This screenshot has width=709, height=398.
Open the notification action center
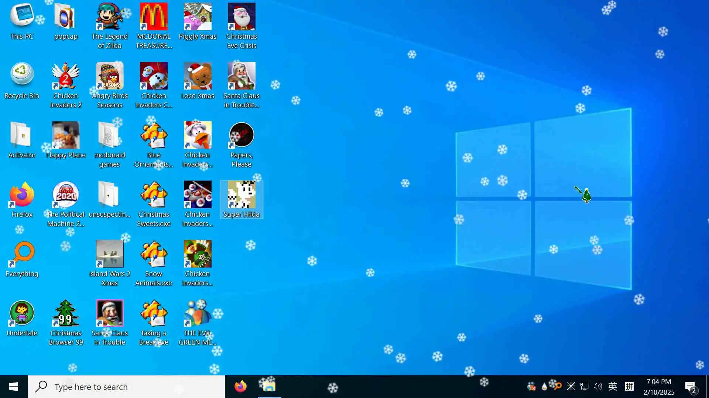[x=691, y=387]
